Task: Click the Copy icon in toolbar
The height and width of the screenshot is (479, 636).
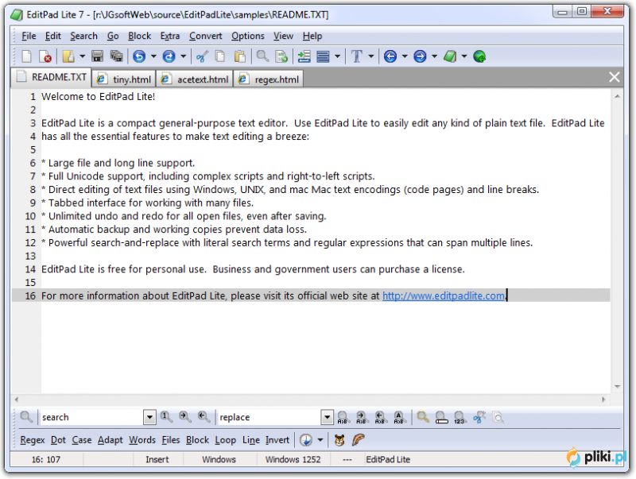Action: (220, 56)
